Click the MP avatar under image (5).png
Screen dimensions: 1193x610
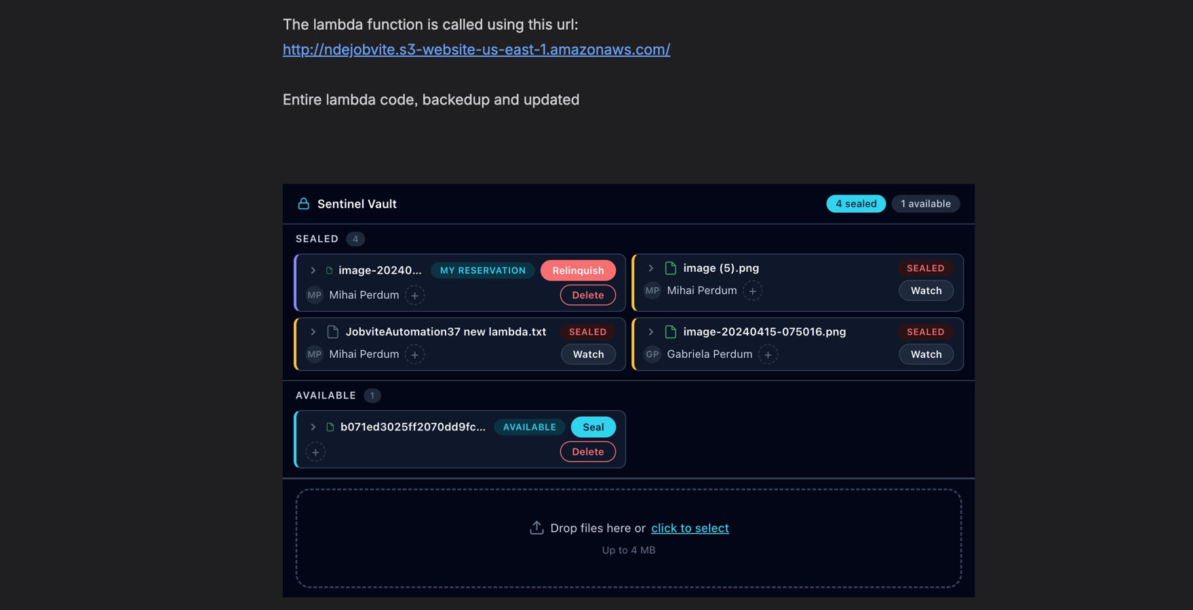point(651,290)
